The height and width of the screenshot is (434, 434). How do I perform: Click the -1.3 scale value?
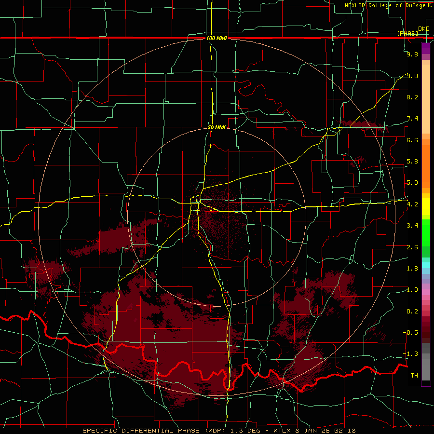(x=410, y=354)
